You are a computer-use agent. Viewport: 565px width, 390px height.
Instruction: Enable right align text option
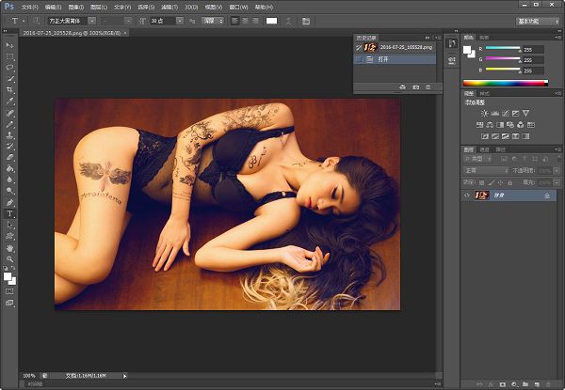tap(255, 21)
